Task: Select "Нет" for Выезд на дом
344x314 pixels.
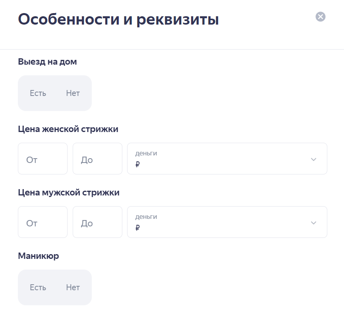Action: point(73,93)
